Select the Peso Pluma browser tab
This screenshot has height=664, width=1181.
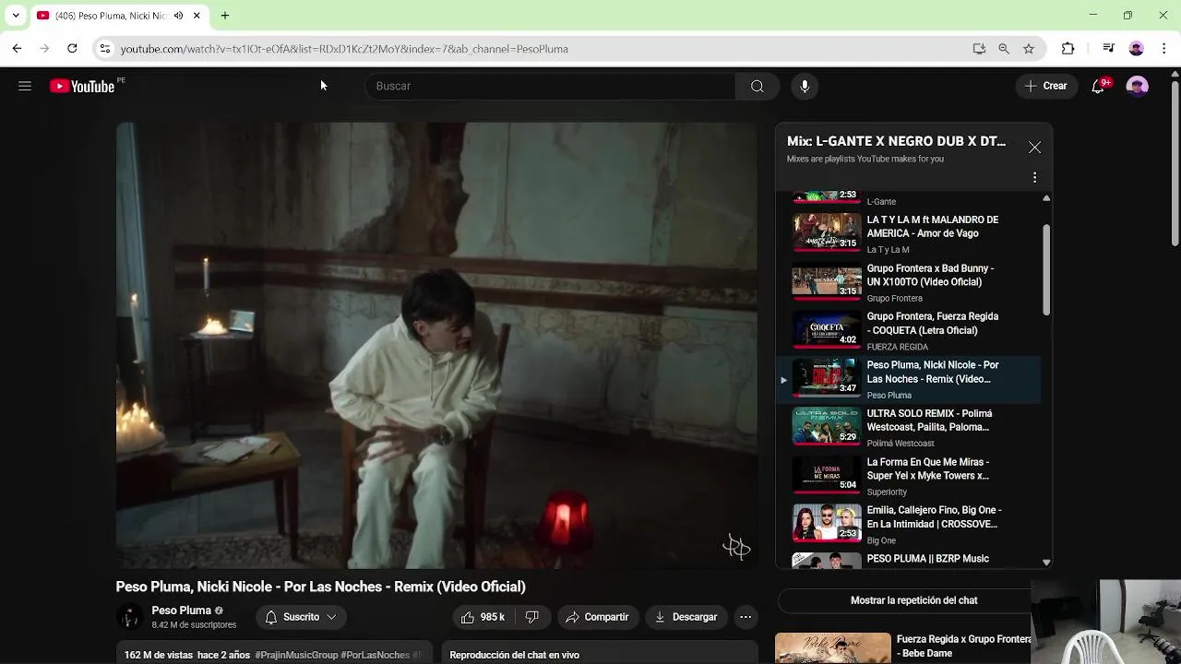[118, 16]
